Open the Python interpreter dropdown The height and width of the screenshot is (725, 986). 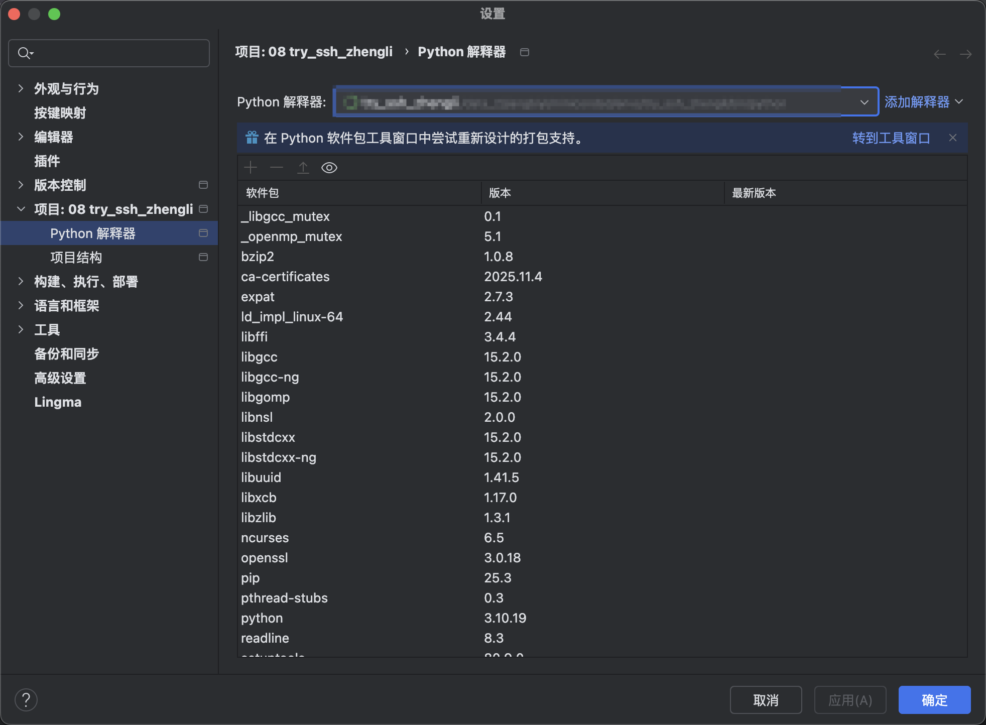coord(864,102)
